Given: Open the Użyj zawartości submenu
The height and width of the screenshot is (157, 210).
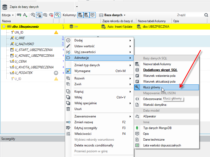Looking at the screenshot, I should (99, 52).
